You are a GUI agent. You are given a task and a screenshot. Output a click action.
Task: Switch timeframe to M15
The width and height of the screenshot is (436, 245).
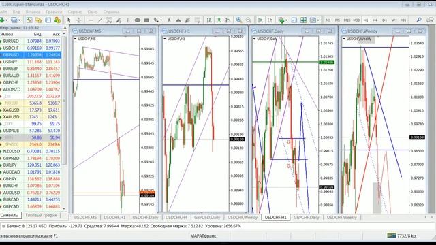347,20
